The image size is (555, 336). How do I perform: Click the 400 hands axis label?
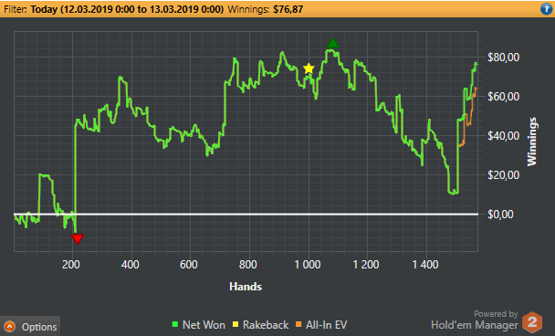tap(130, 265)
